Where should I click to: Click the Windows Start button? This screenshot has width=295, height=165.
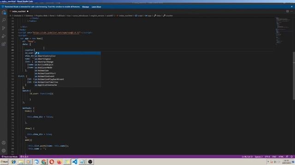(4, 162)
